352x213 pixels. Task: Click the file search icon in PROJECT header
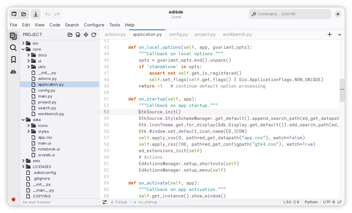point(78,35)
